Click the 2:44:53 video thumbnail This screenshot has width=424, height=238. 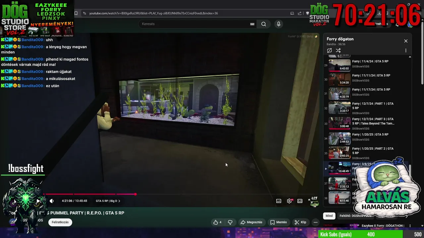point(340,139)
